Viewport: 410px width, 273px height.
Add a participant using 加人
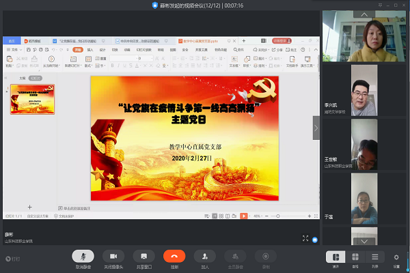205,257
